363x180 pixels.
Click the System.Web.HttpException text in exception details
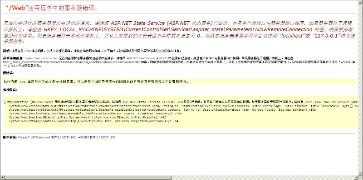click(x=41, y=59)
